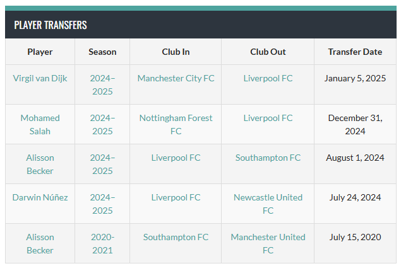
Task: Open Alisson Becker link in the August 1, 2024 row
Action: [x=40, y=164]
